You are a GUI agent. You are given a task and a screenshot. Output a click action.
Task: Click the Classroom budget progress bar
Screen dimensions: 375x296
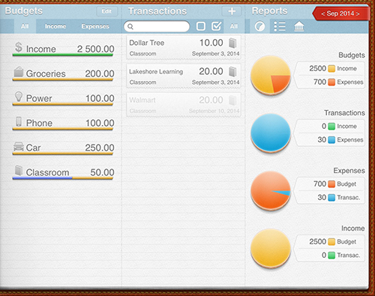(63, 178)
